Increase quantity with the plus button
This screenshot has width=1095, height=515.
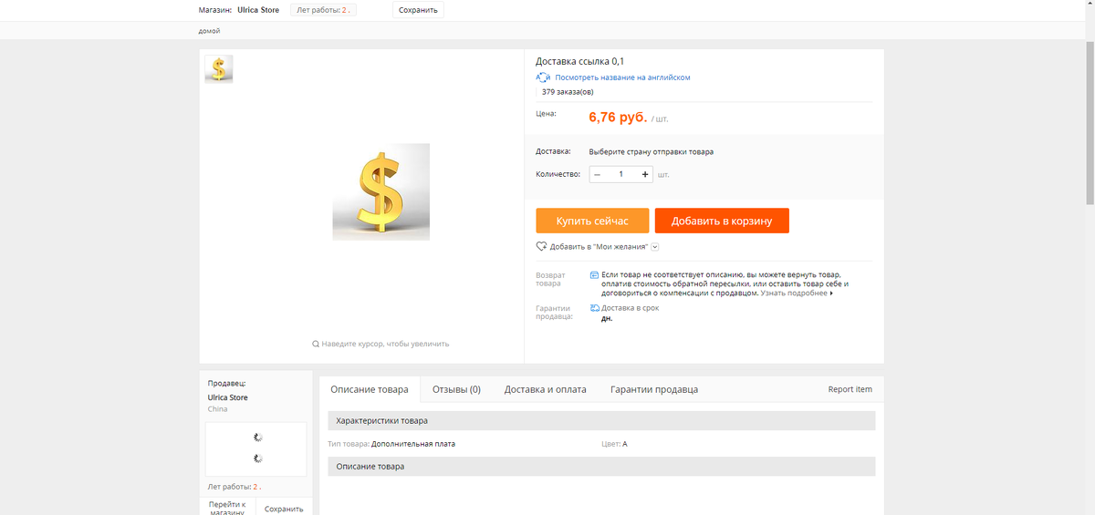645,174
